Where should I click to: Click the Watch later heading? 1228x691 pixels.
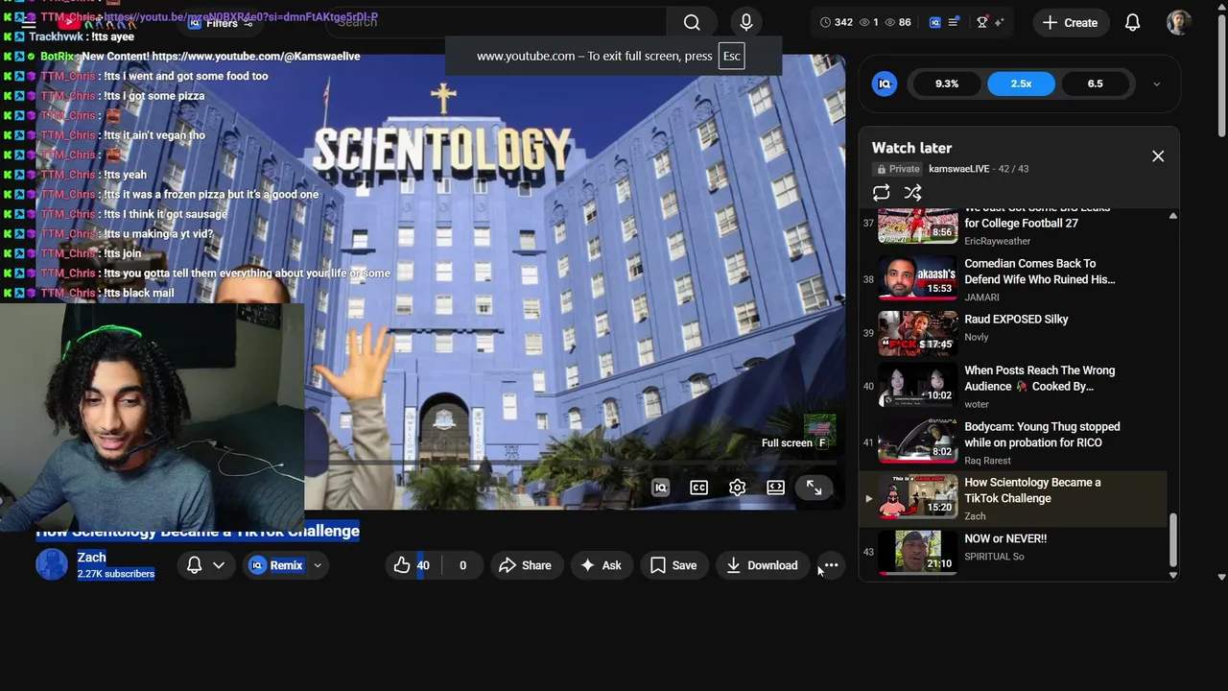(911, 148)
